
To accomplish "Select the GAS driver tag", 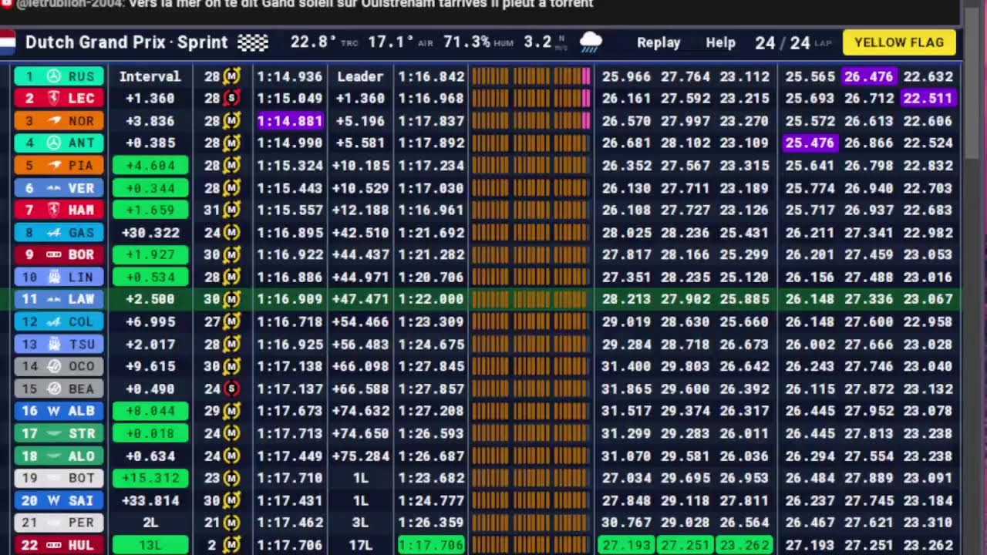I will (x=59, y=232).
